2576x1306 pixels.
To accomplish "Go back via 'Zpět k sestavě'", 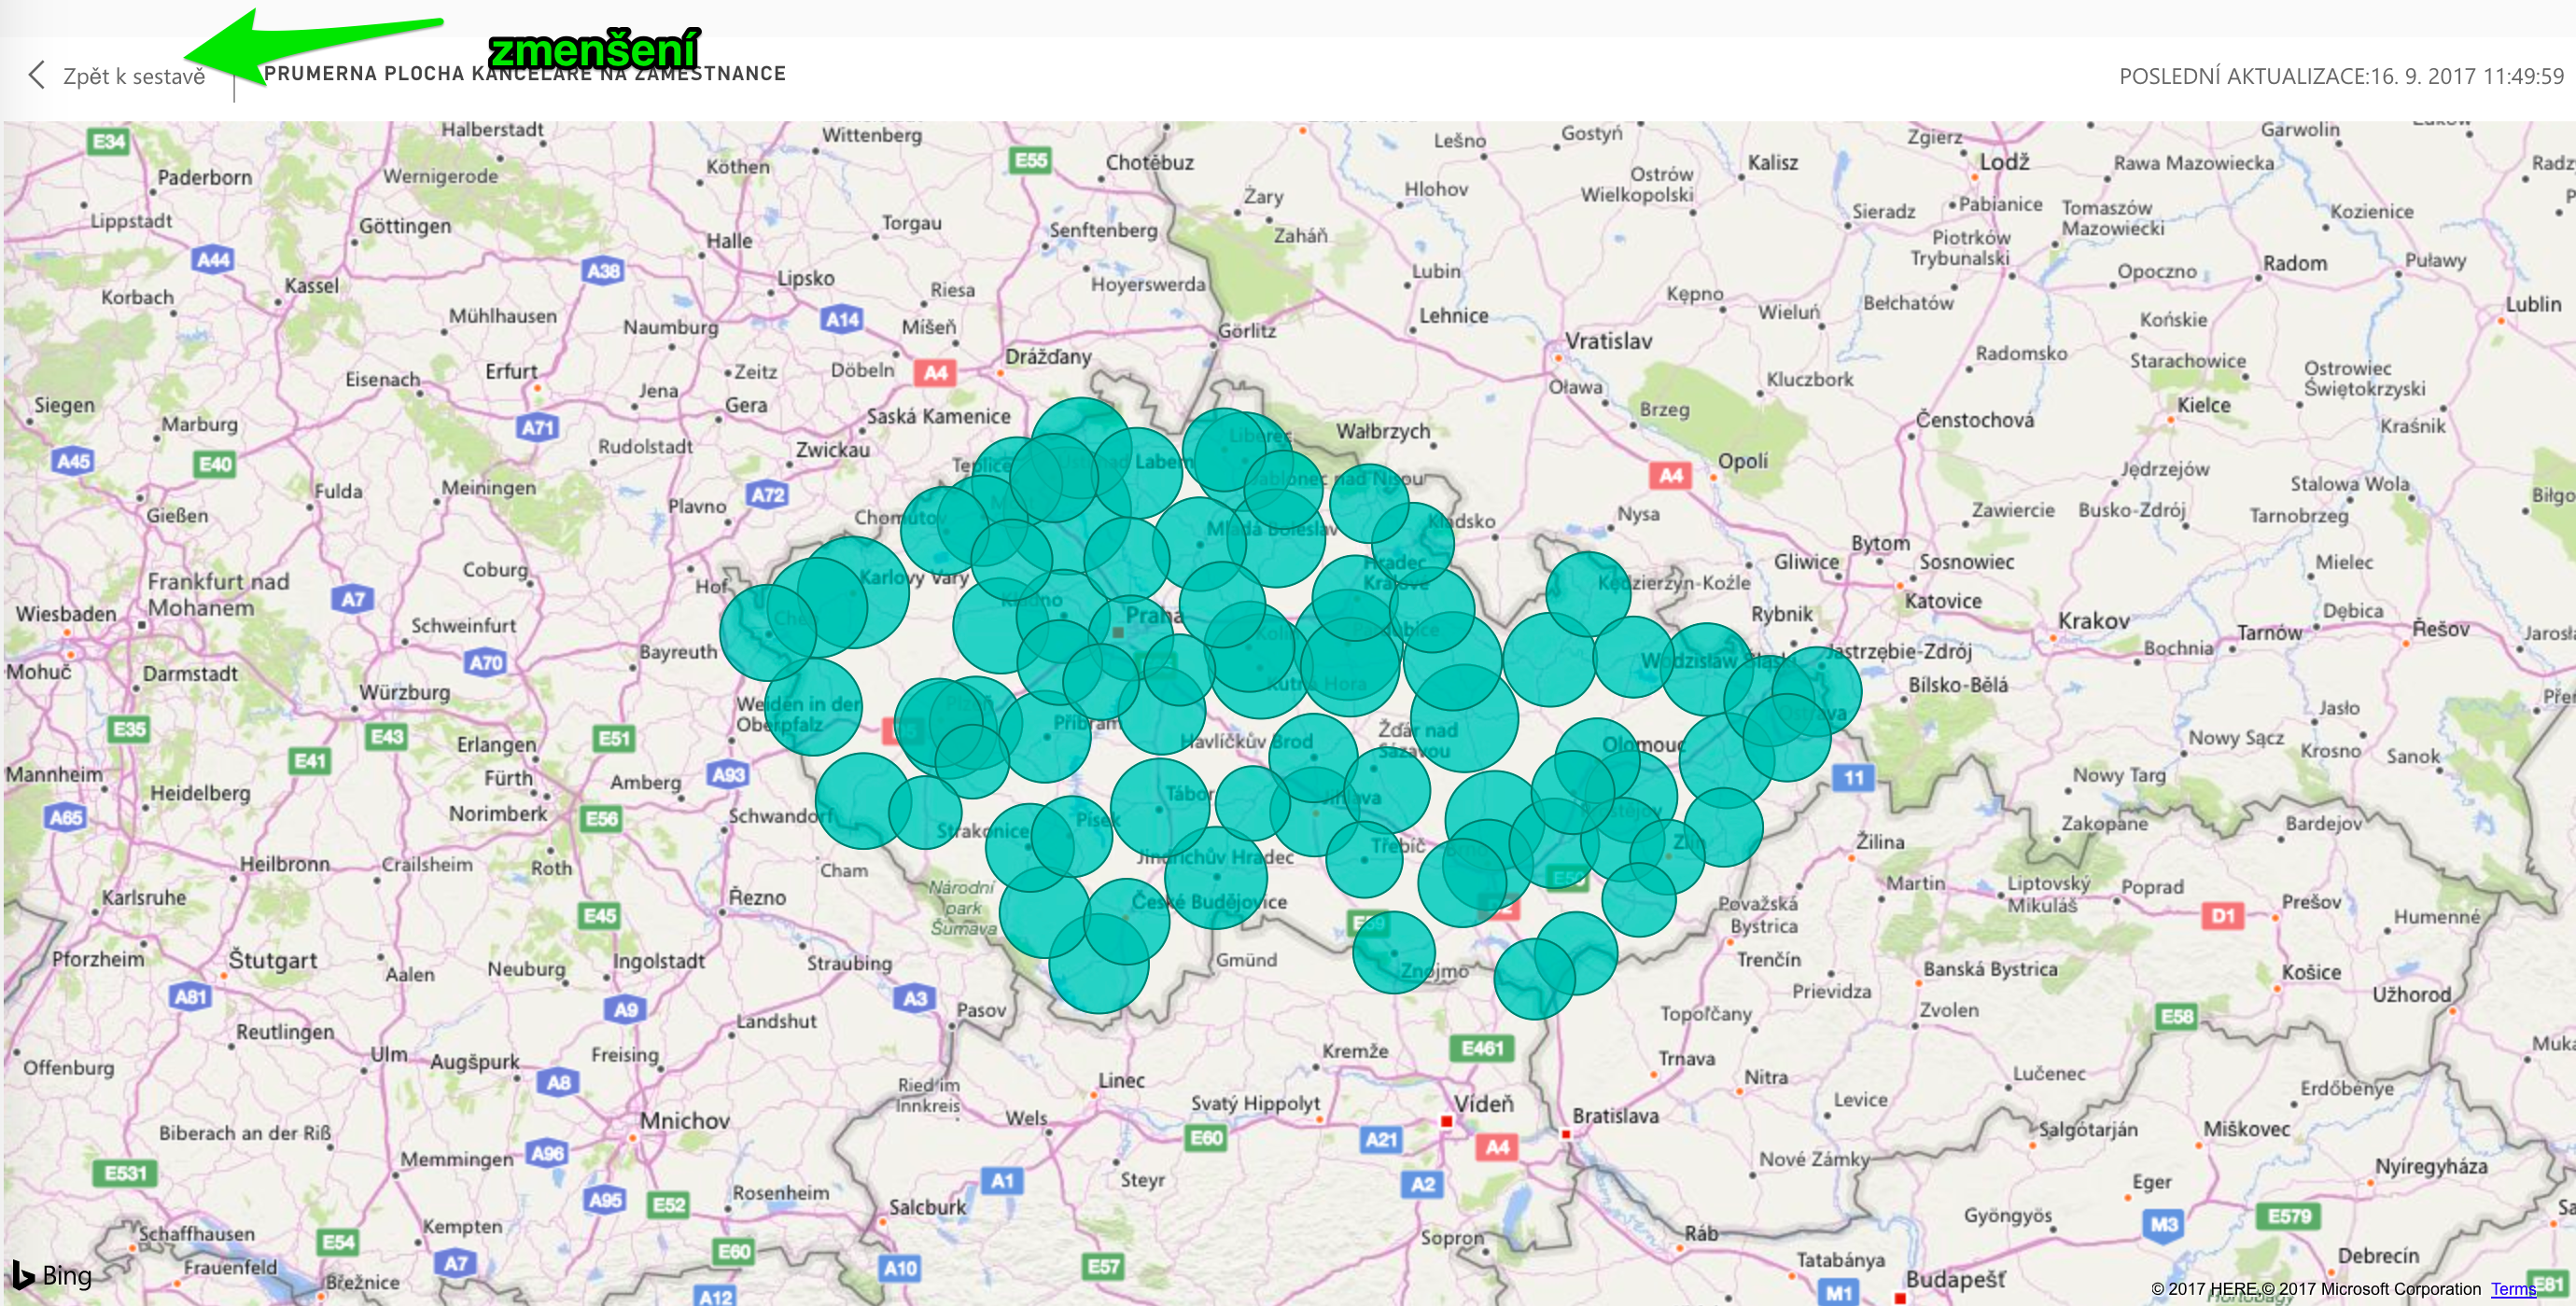I will click(x=134, y=76).
